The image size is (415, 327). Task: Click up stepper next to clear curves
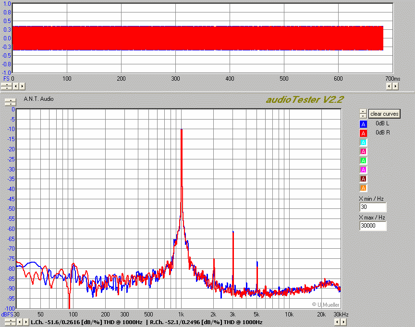[x=363, y=112]
